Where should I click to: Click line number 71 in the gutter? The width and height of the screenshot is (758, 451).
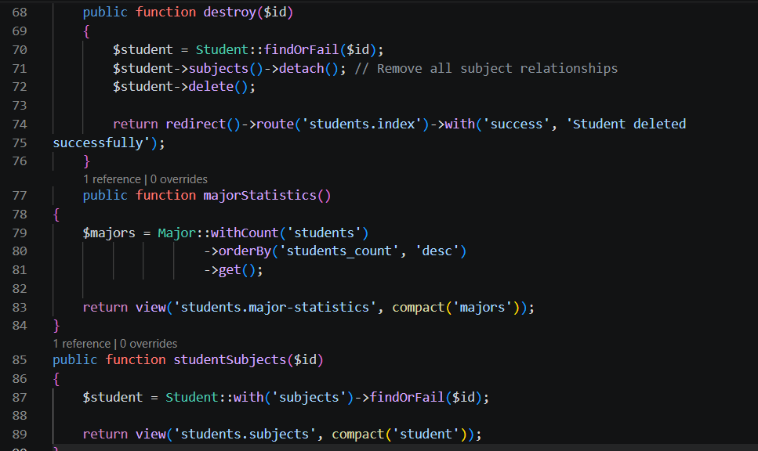[20, 69]
